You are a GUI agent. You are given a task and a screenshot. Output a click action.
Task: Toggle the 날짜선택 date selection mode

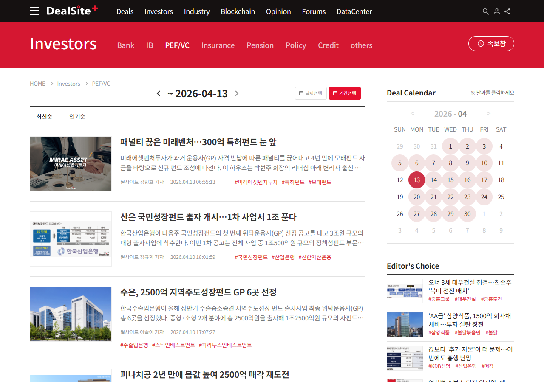[x=311, y=93]
